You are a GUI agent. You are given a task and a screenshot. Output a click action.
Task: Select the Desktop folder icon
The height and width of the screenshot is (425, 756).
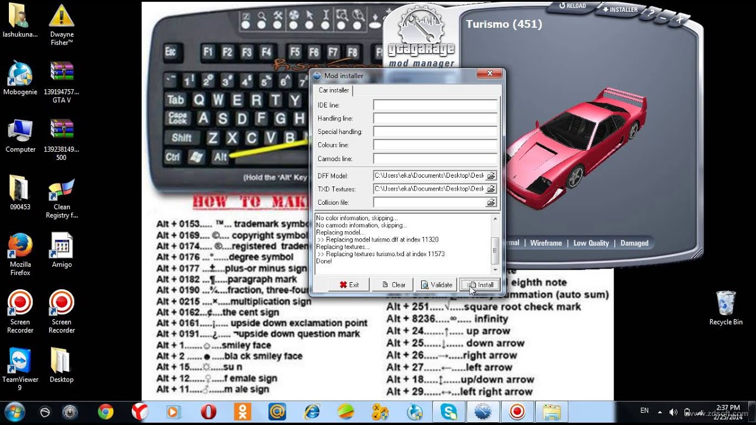(x=61, y=366)
